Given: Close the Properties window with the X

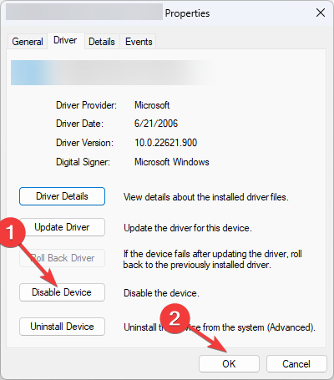Looking at the screenshot, I should click(321, 13).
